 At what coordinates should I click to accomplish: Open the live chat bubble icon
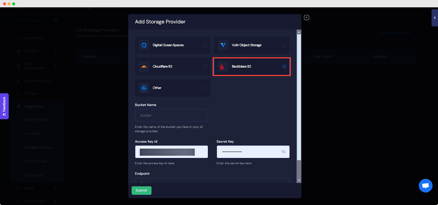425,186
